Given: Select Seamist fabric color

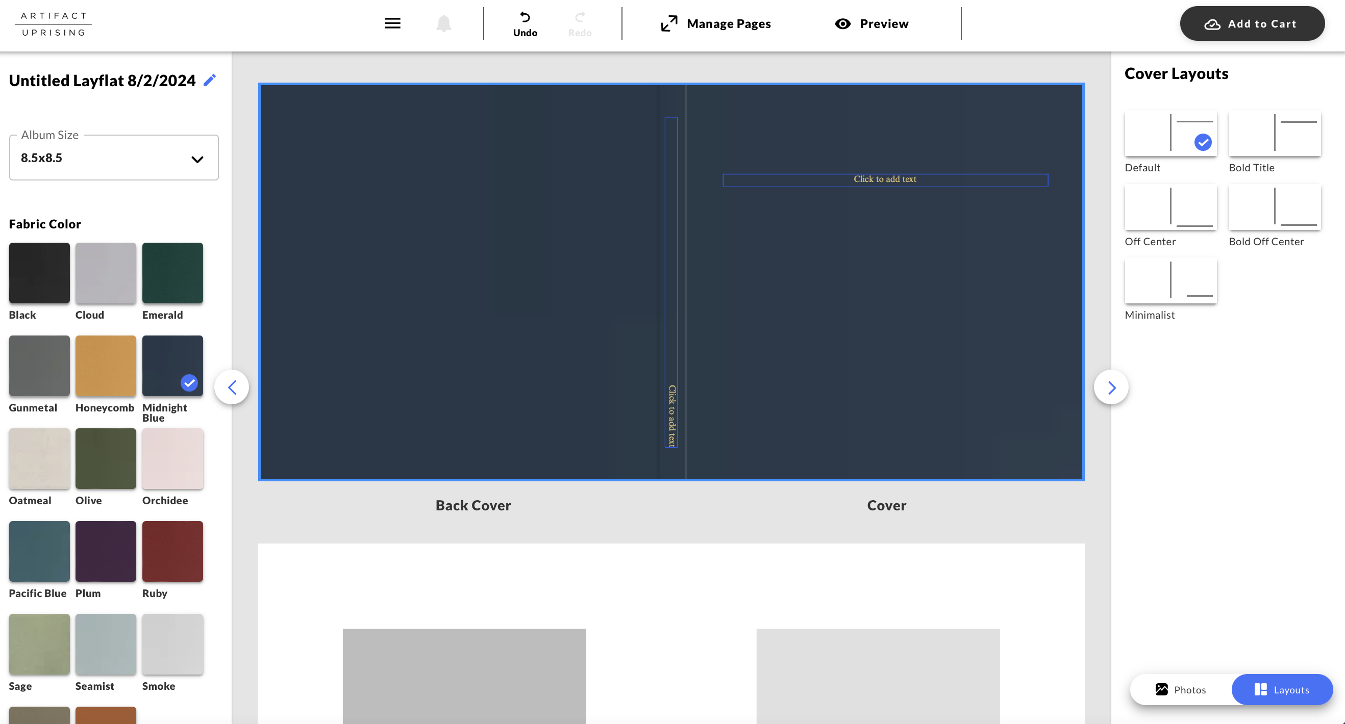Looking at the screenshot, I should (106, 644).
